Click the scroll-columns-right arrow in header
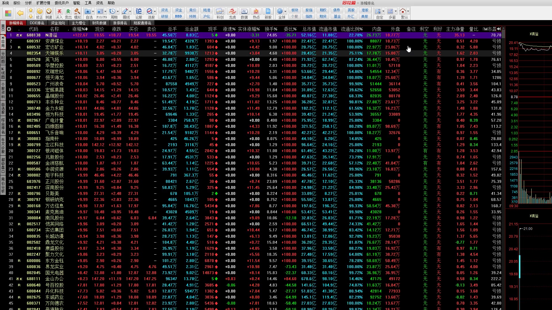 [x=499, y=29]
